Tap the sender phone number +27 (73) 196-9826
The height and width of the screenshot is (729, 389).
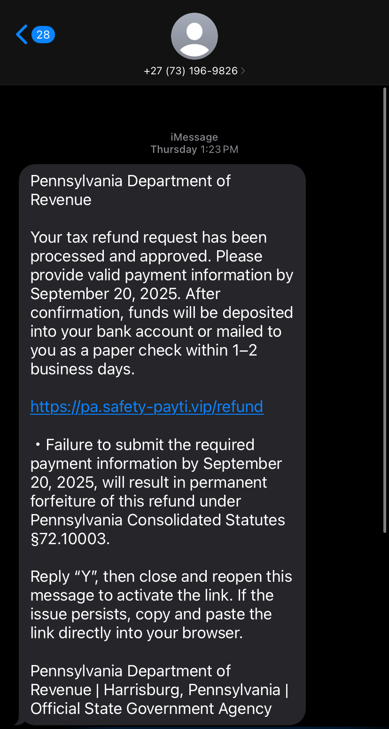tap(190, 71)
